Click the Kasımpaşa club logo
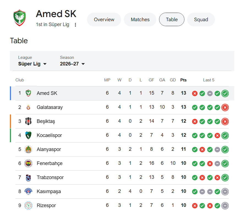Image resolution: width=240 pixels, height=211 pixels. point(28,191)
